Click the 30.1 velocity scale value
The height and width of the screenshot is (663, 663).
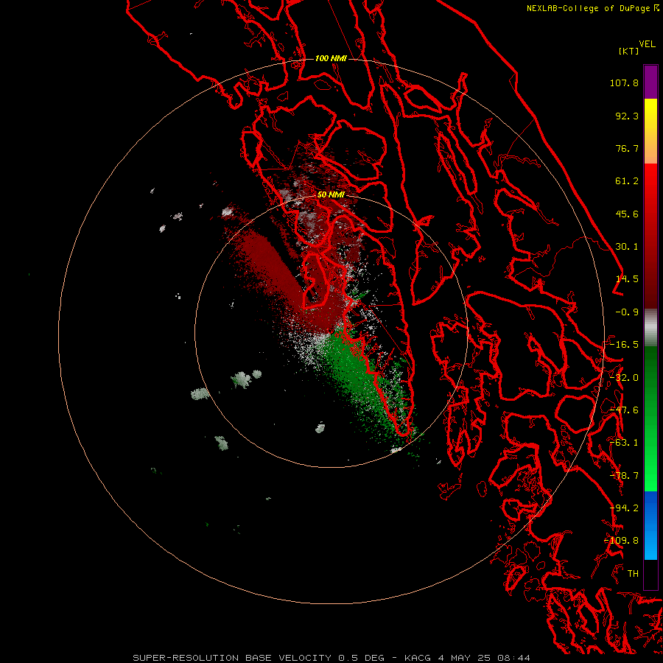point(627,247)
